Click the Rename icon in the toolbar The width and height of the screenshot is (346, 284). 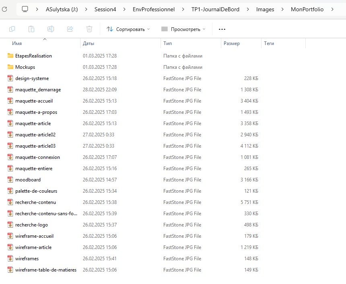51,29
